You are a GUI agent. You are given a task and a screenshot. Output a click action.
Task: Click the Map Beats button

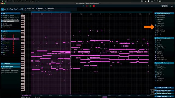click(x=40, y=8)
